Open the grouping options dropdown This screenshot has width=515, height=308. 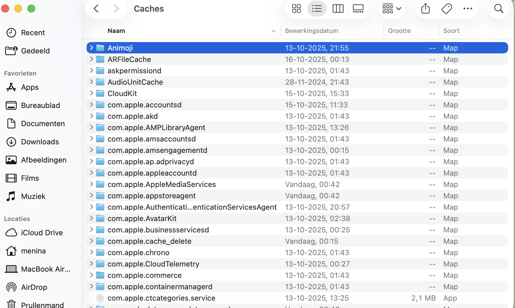tap(392, 9)
